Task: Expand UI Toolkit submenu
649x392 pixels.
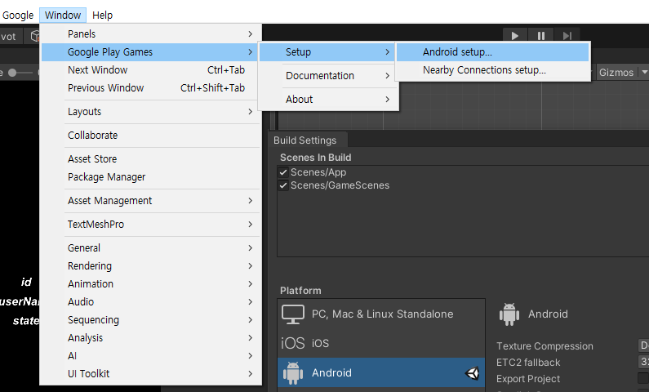Action: 151,374
